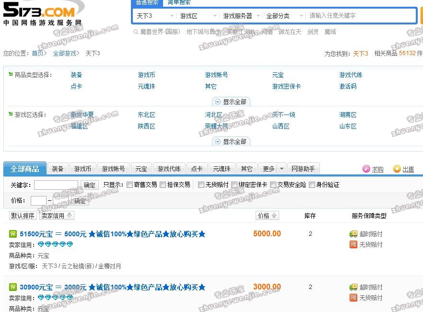Image resolution: width=423 pixels, height=312 pixels.
Task: Select the 装备 tab
Action: tap(58, 169)
